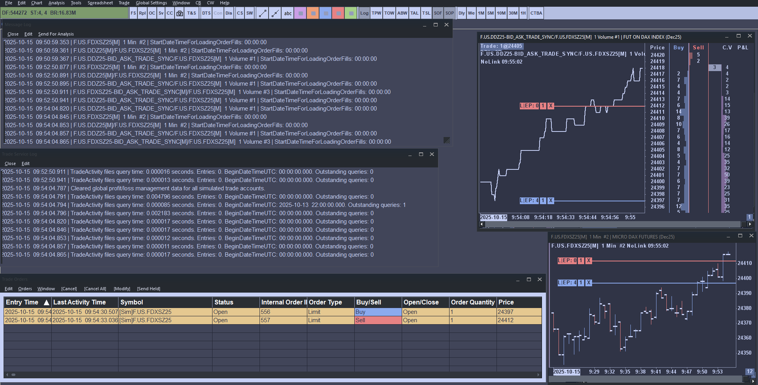The image size is (758, 385).
Task: Toggle the SOF toolbar button
Action: tap(438, 13)
